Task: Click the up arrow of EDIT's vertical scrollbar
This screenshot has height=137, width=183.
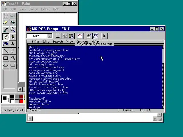Action: 163,47
